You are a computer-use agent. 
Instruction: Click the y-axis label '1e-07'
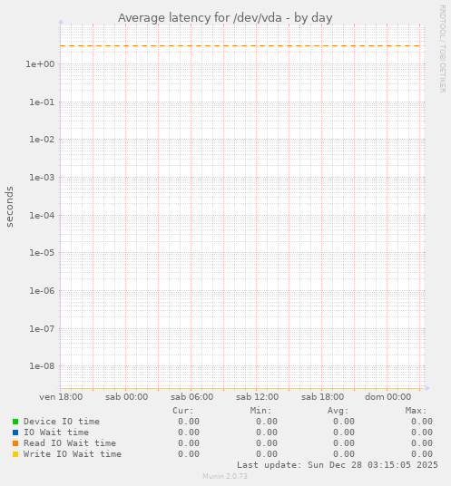42,328
